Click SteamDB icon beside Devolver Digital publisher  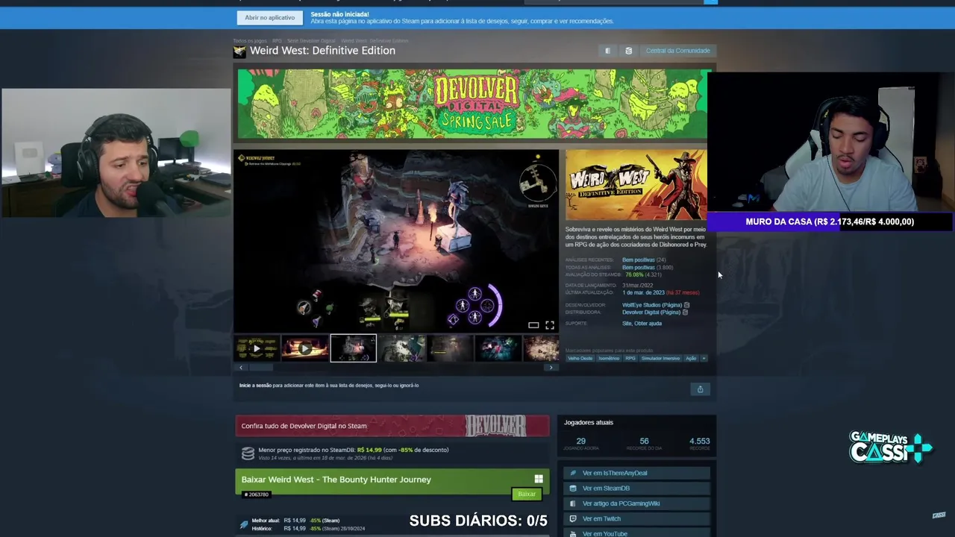click(x=685, y=313)
